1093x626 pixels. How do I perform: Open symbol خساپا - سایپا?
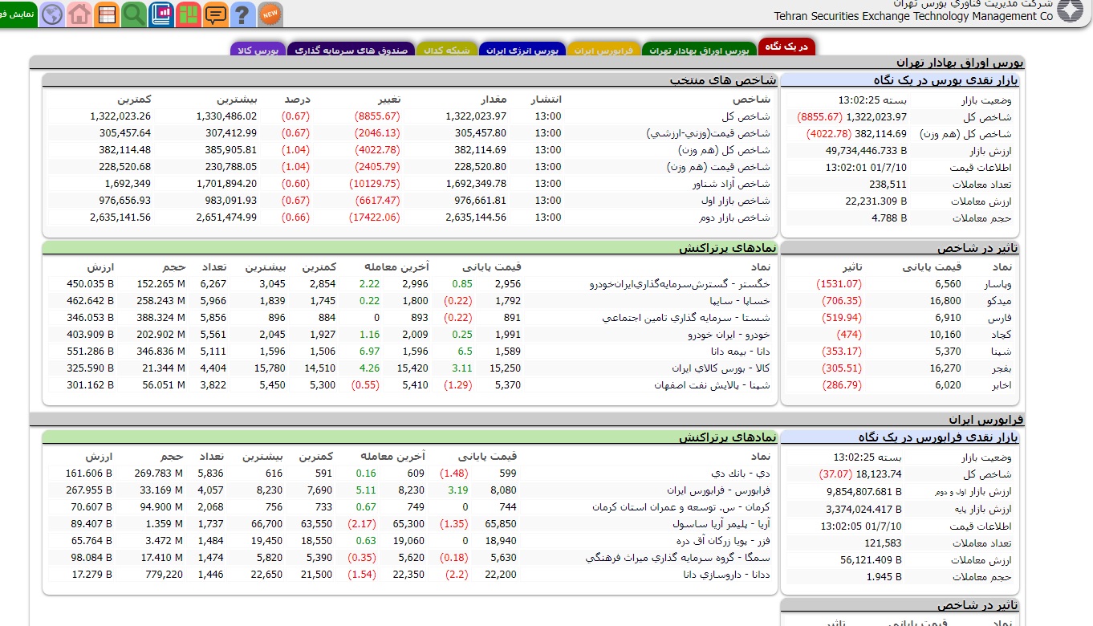740,301
